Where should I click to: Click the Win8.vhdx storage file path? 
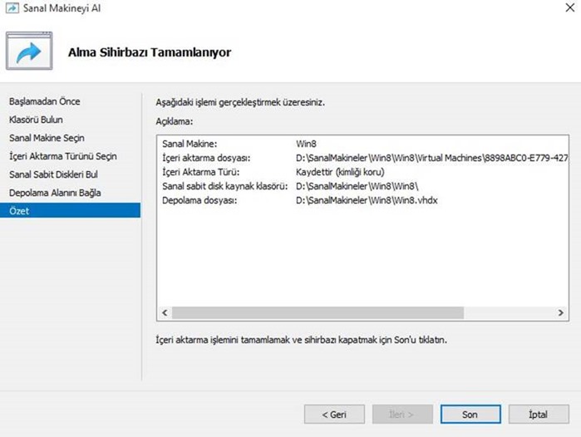point(367,200)
